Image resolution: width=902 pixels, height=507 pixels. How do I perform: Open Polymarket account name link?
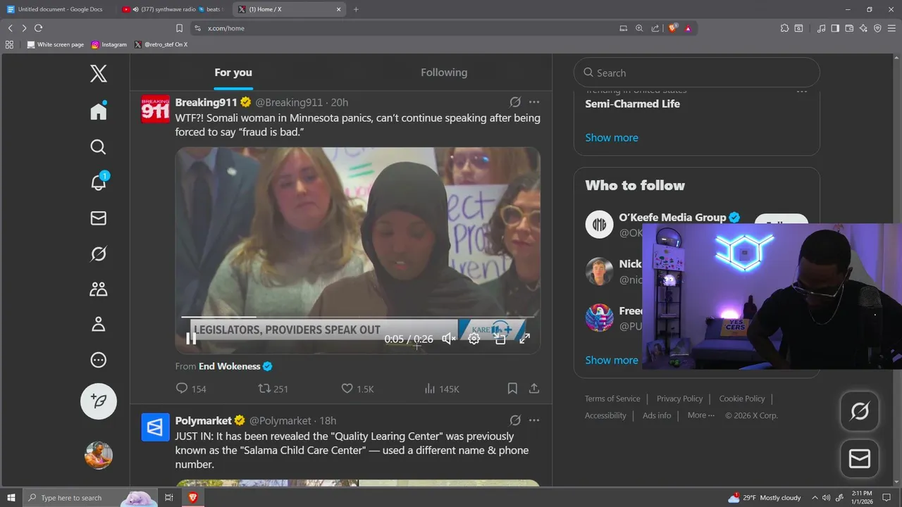[204, 420]
